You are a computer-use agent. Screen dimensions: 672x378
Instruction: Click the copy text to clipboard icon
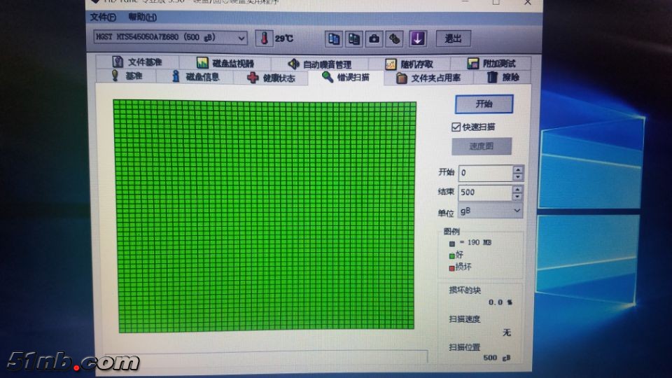click(335, 38)
